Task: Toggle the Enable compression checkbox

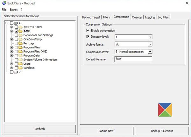Action: (x=88, y=30)
